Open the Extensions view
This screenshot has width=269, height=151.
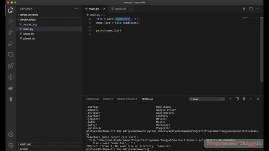pyautogui.click(x=11, y=66)
